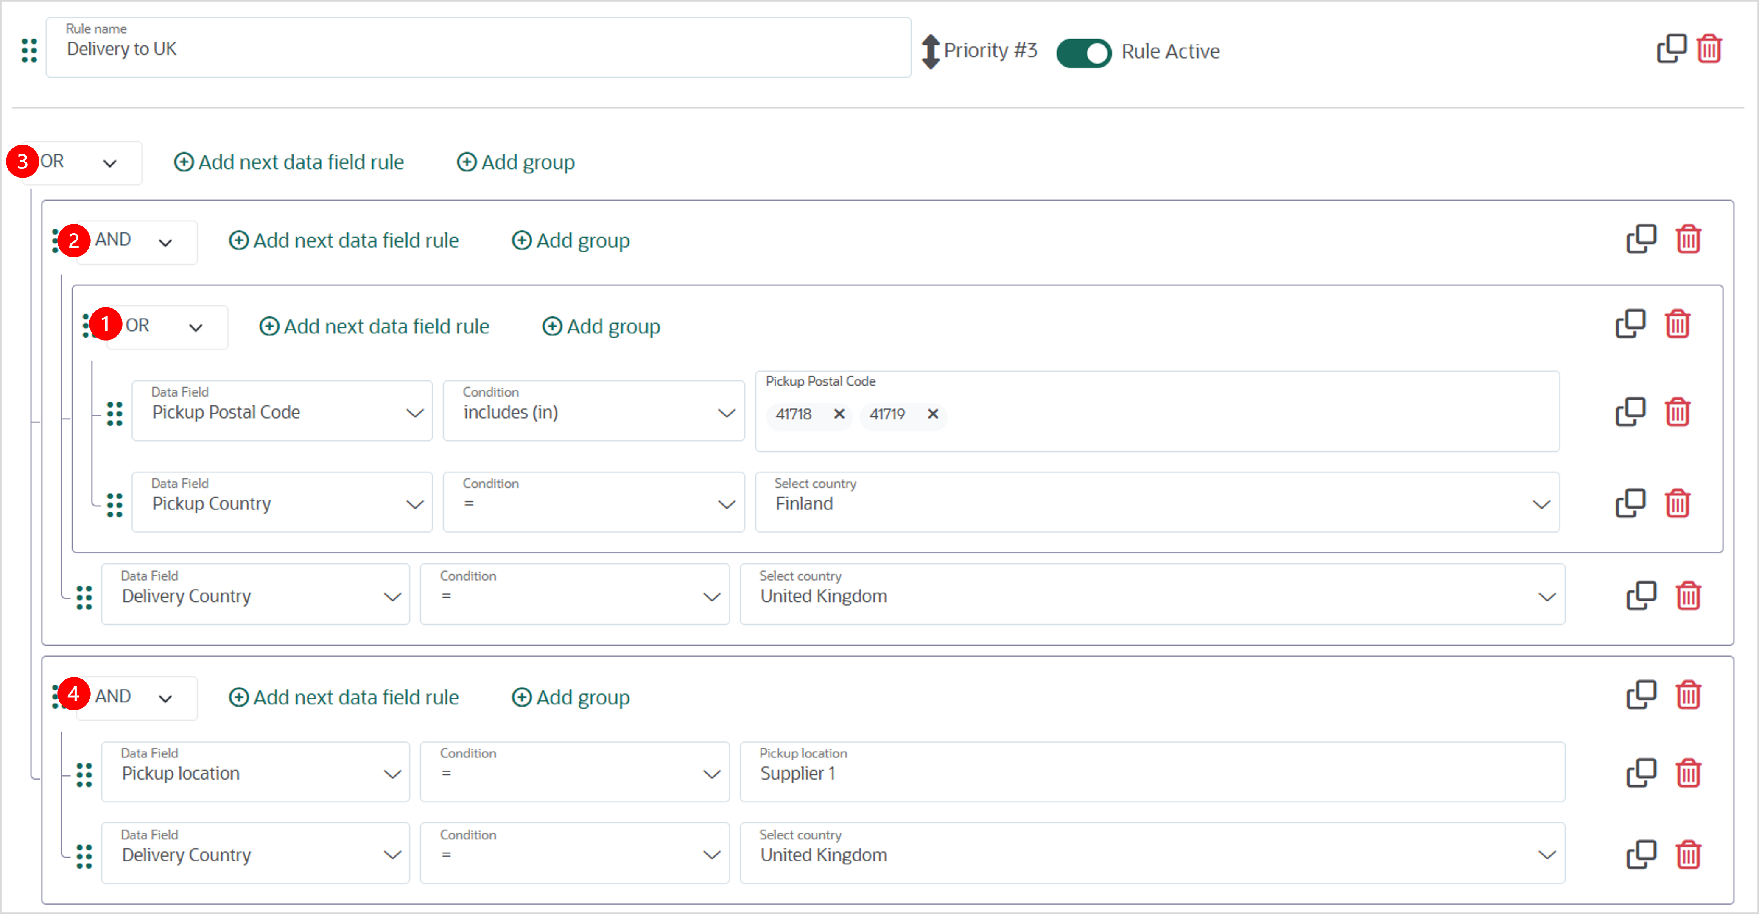Duplicate the Pickup Country row
The height and width of the screenshot is (914, 1759).
pyautogui.click(x=1630, y=503)
